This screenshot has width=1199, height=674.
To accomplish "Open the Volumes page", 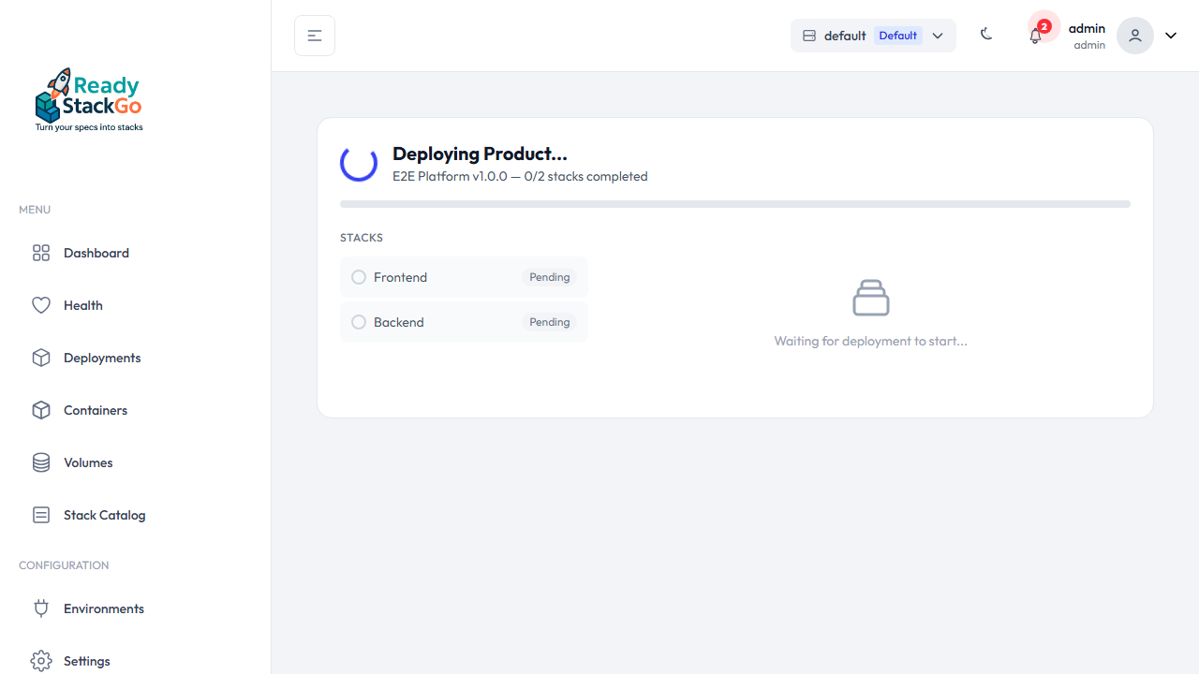I will click(87, 462).
